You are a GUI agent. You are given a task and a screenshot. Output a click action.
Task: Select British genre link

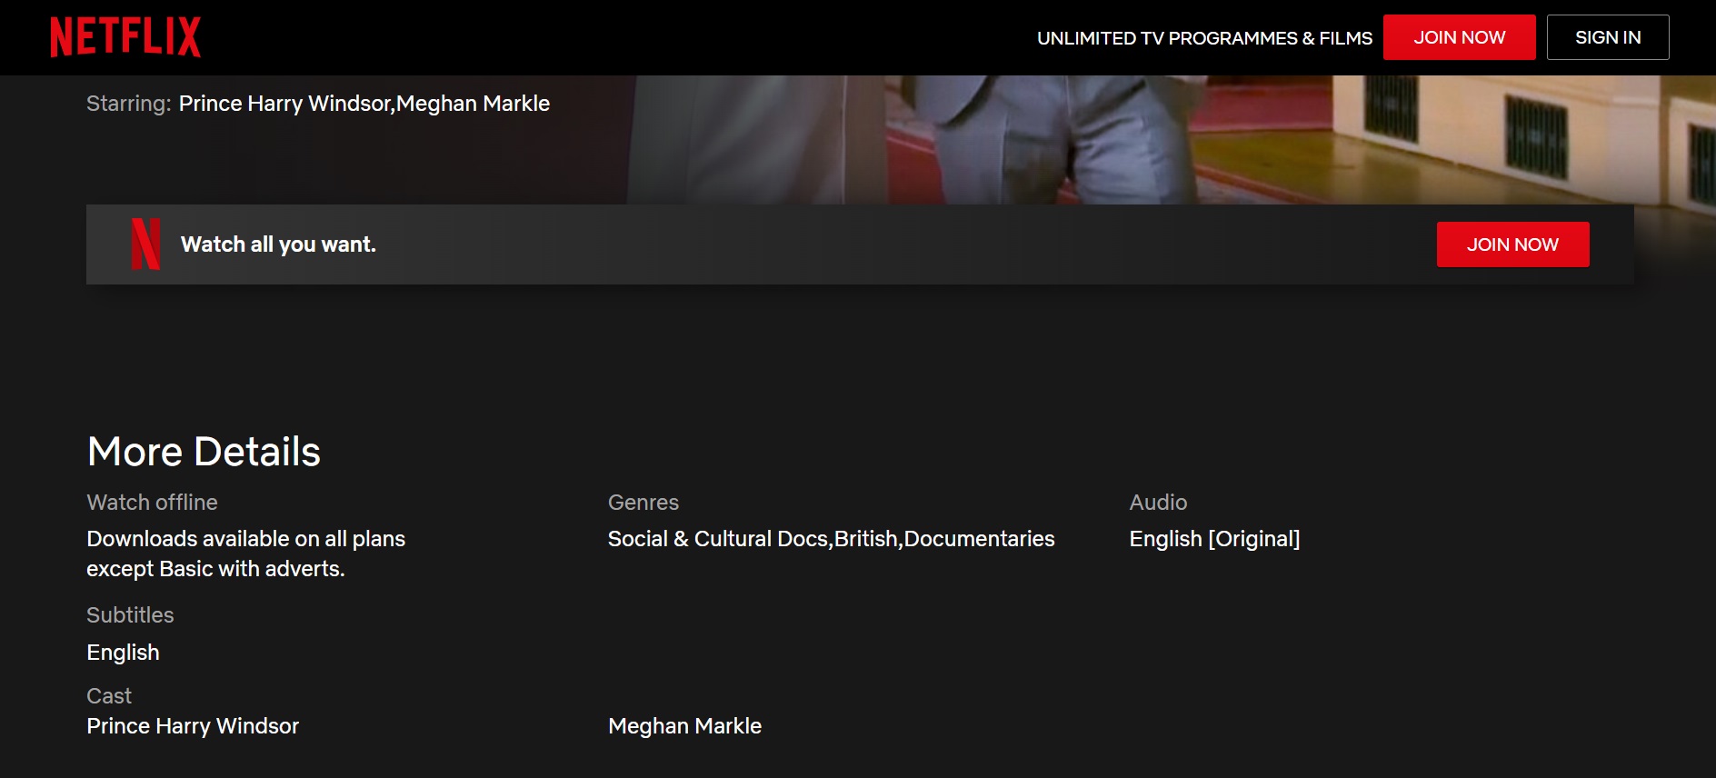coord(866,539)
